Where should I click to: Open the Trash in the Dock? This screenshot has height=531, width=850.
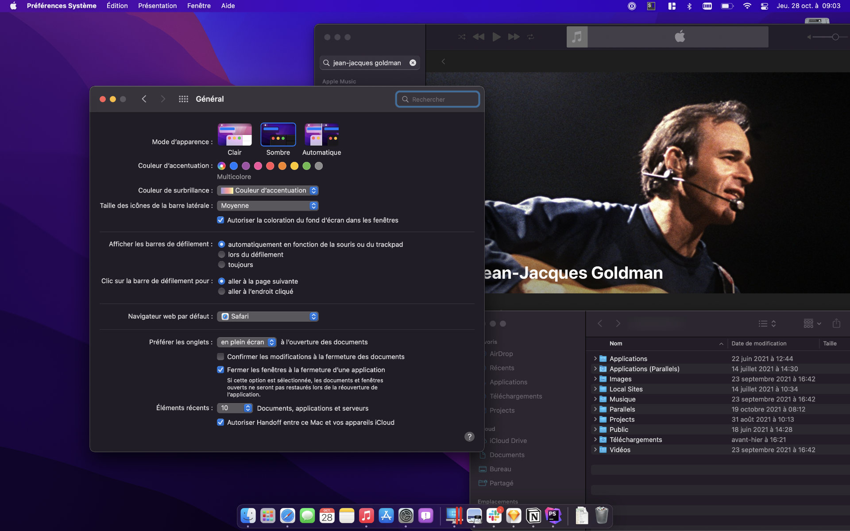click(x=602, y=516)
